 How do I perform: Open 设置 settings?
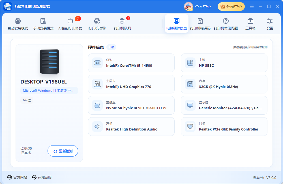coord(270,24)
